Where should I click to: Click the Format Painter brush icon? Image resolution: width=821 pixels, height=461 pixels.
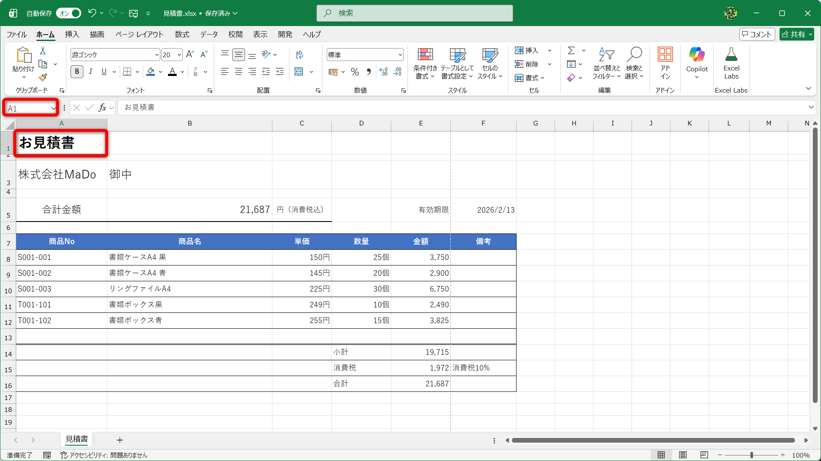click(x=43, y=78)
